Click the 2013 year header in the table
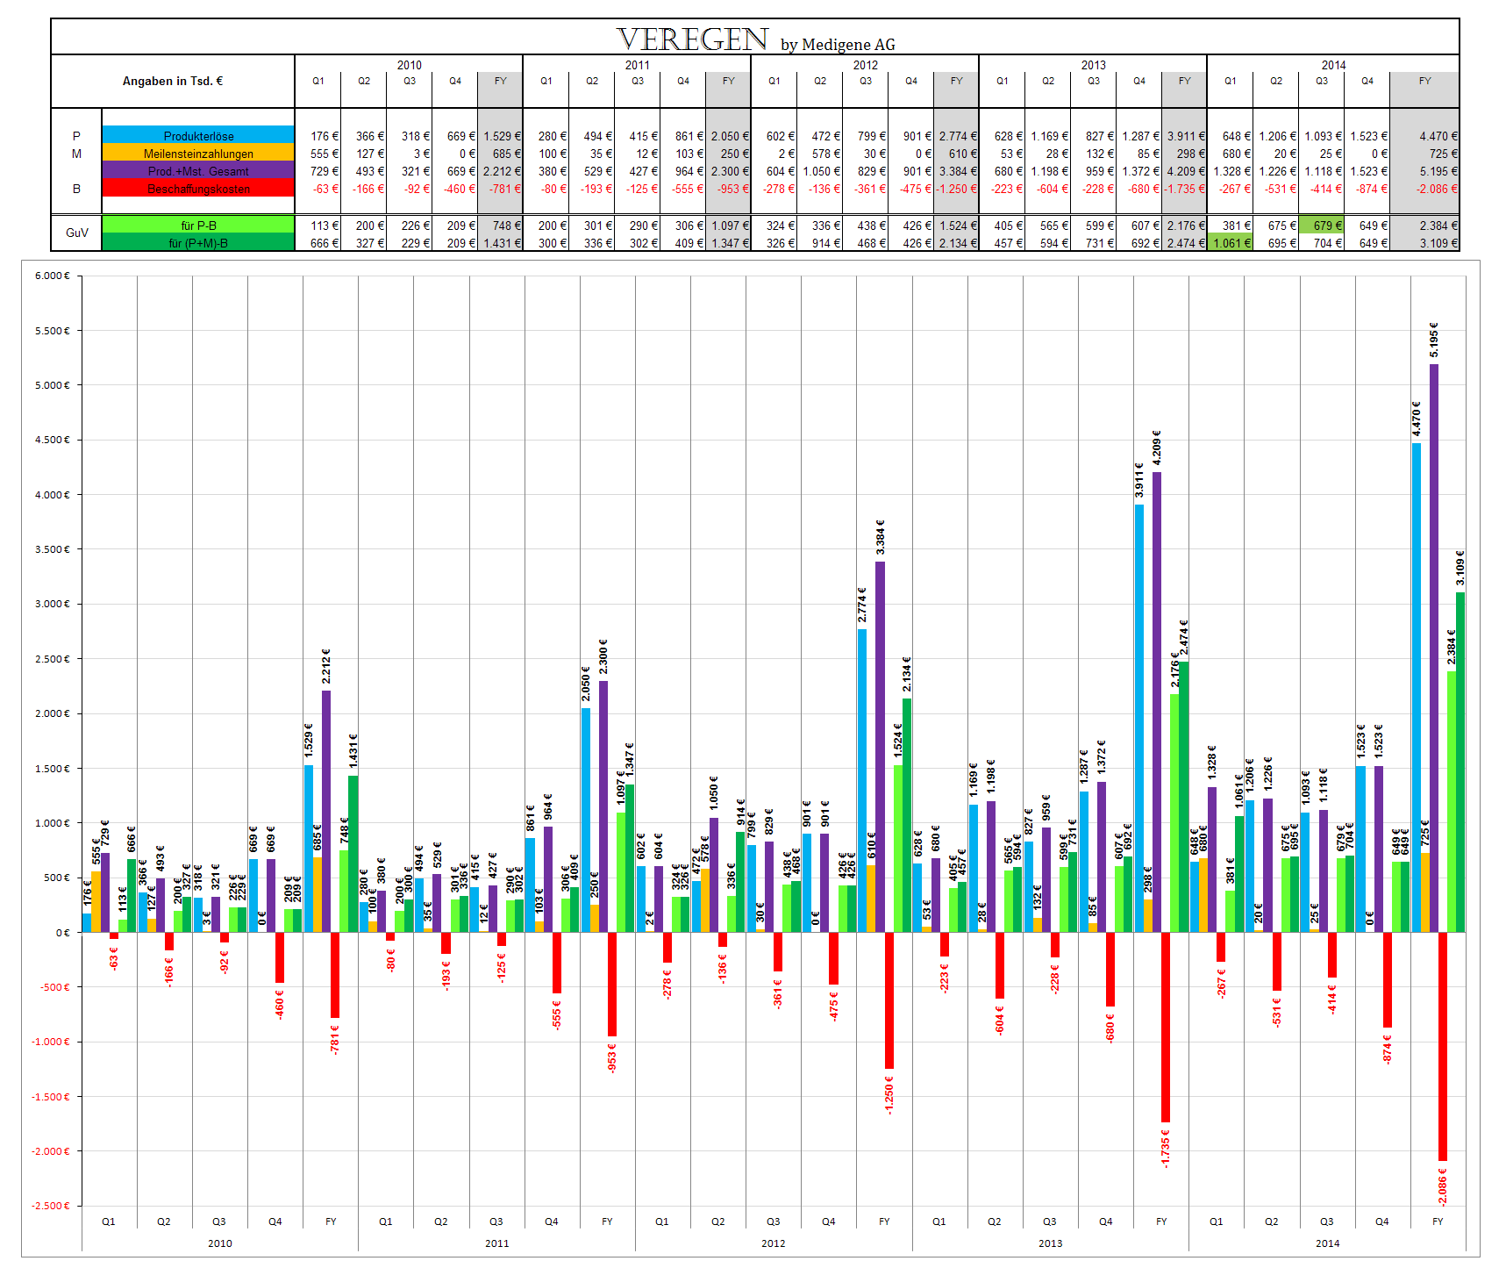 point(1094,65)
